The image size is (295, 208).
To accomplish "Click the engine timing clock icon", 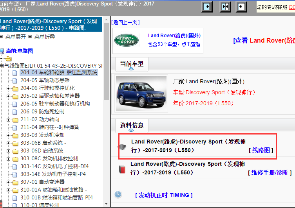I will click(118, 194).
